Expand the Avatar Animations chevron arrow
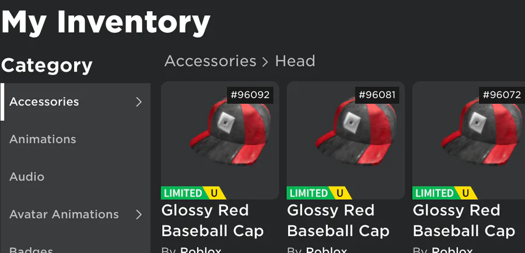Image resolution: width=525 pixels, height=253 pixels. pos(139,215)
